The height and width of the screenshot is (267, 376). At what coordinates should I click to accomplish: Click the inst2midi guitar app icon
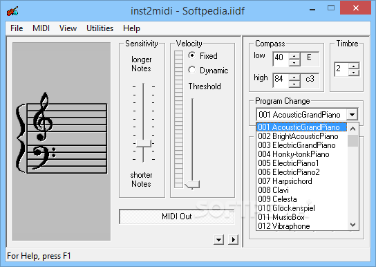[x=12, y=11]
